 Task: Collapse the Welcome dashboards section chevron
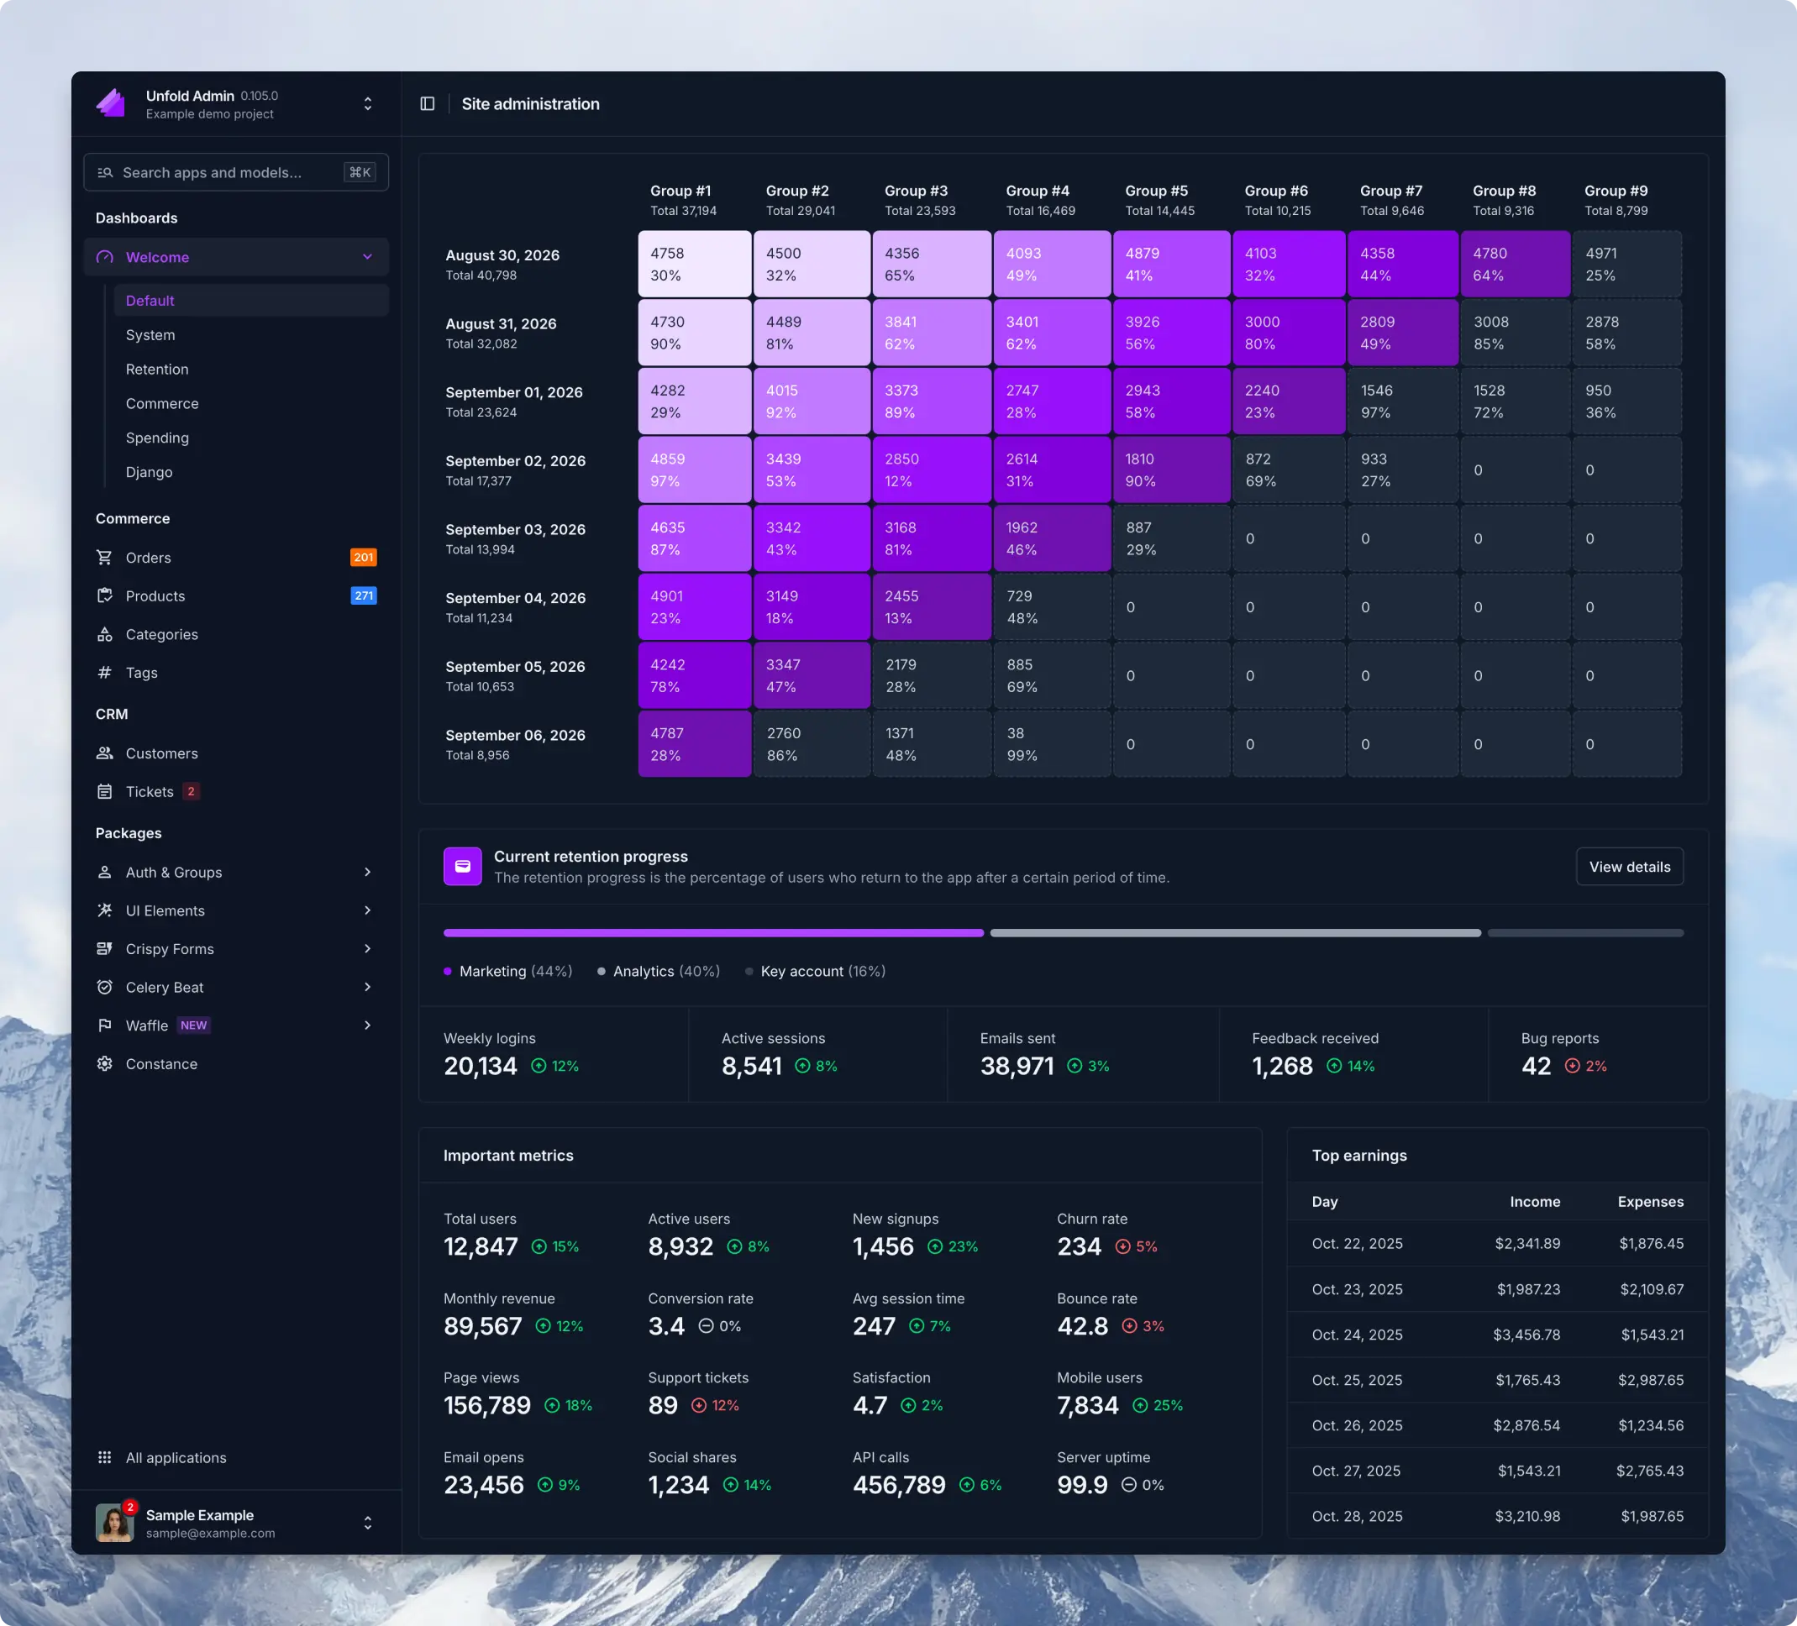tap(367, 258)
